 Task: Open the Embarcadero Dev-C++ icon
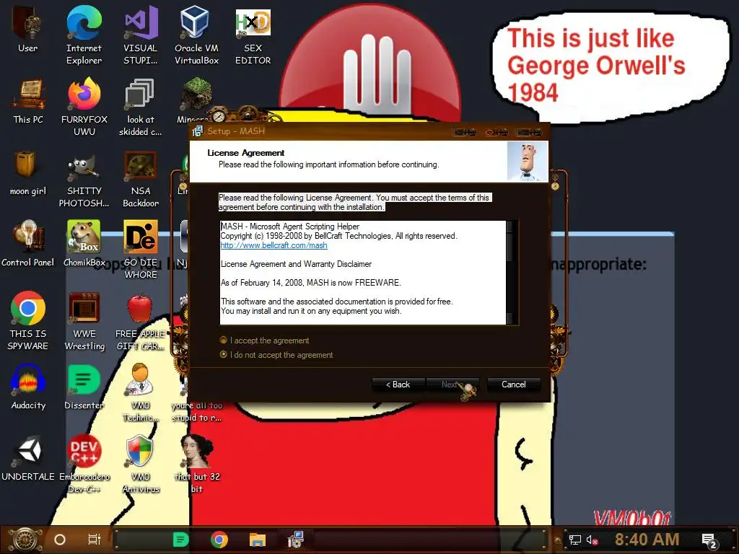click(x=84, y=464)
